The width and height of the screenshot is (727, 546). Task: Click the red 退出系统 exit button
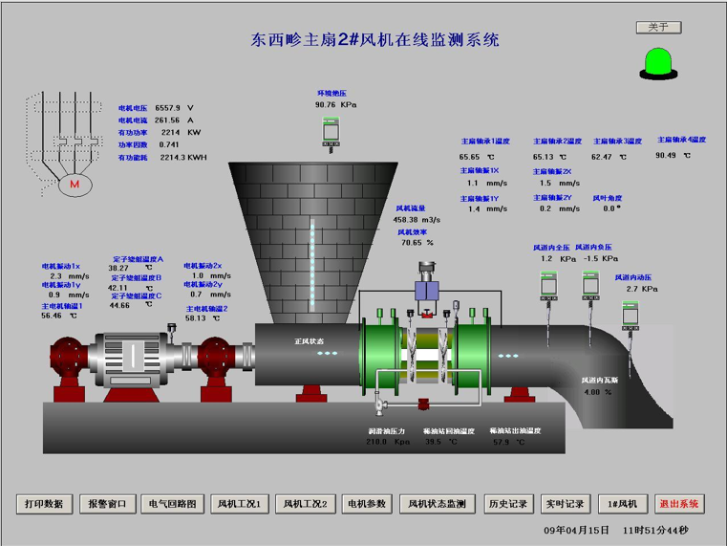[679, 504]
